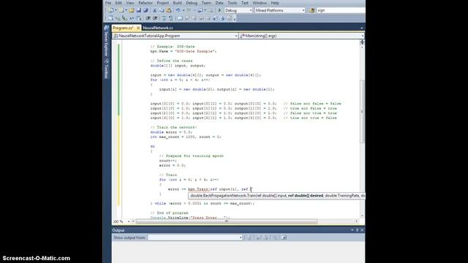The height and width of the screenshot is (263, 468).
Task: Go to previous message in Output toolbar
Action: point(258,237)
